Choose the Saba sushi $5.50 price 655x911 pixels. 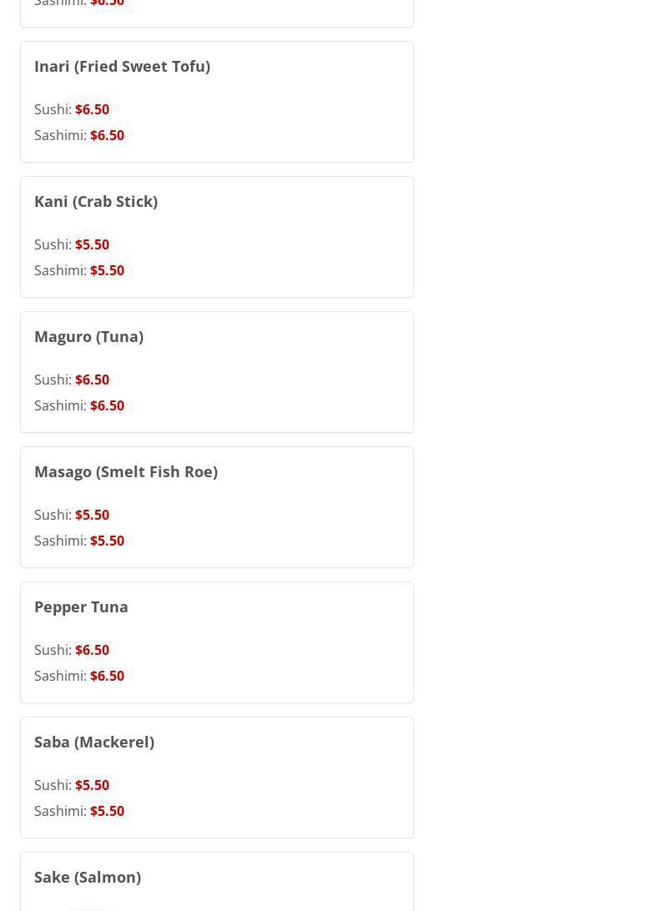[92, 785]
